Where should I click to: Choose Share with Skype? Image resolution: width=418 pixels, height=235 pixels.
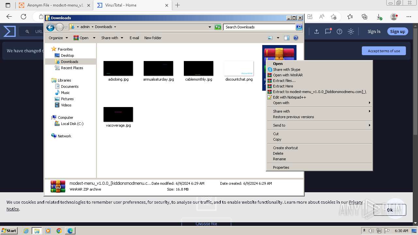point(319,70)
